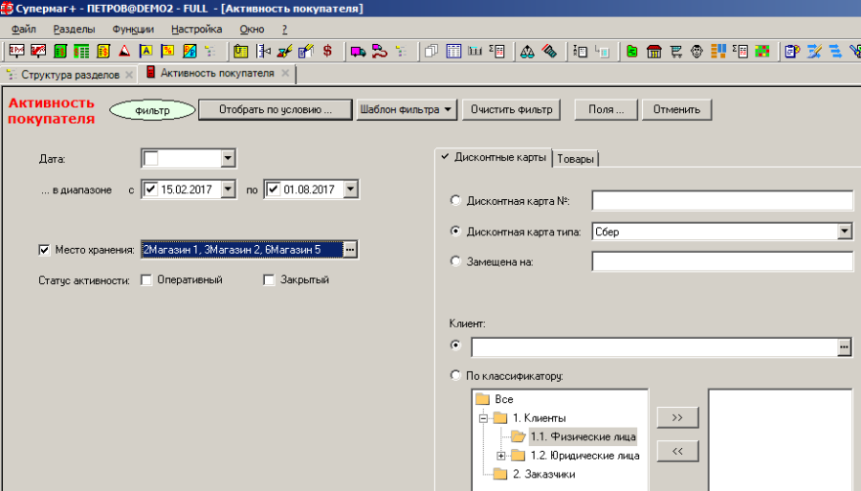This screenshot has width=861, height=491.
Task: Select the Замещена на radio button
Action: (x=455, y=261)
